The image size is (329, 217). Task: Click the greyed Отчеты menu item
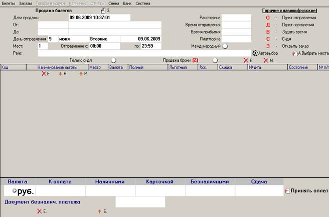coord(97,4)
